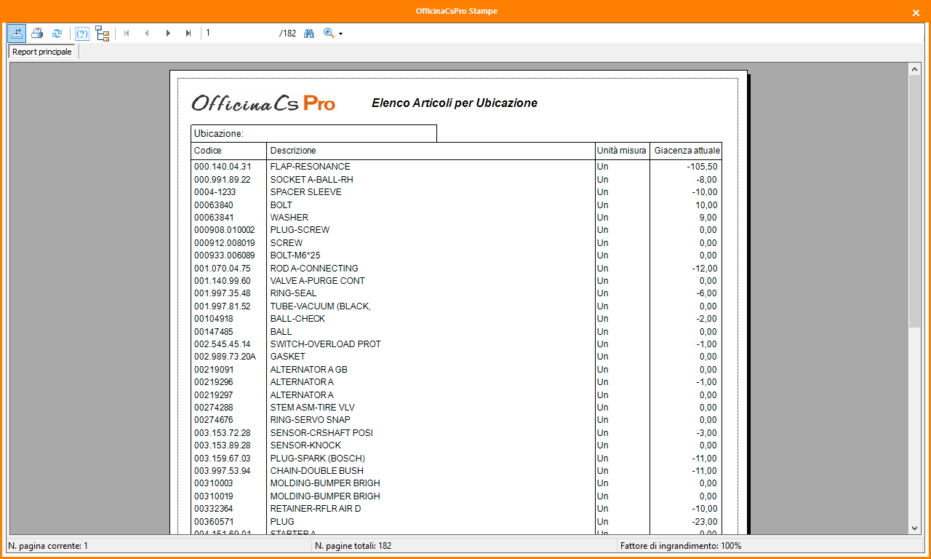Screen dimensions: 931x559
Task: Click ALTERNATOR A GB description
Action: (x=308, y=370)
